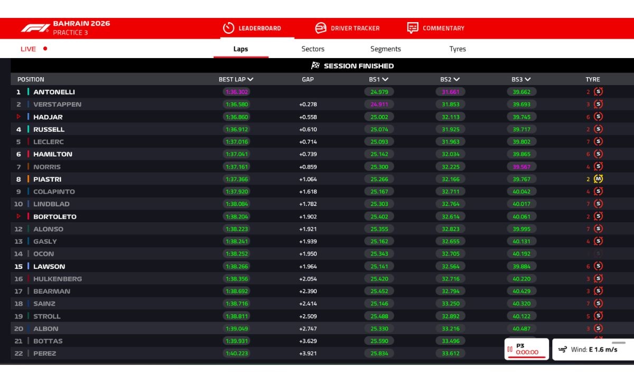Switch to the Sectors tab

coord(313,49)
